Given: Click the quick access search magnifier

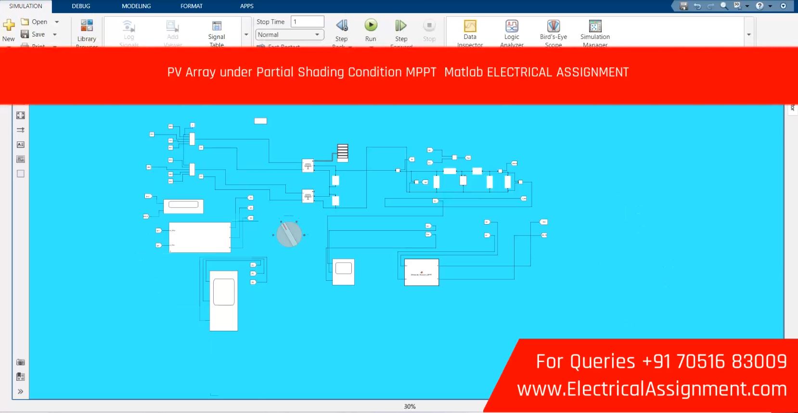Looking at the screenshot, I should [724, 6].
